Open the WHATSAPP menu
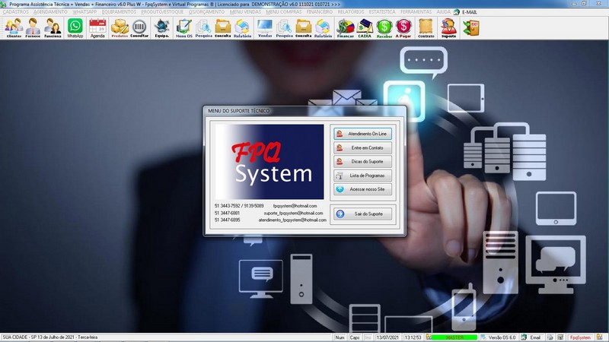This screenshot has height=342, width=609. coord(84,12)
